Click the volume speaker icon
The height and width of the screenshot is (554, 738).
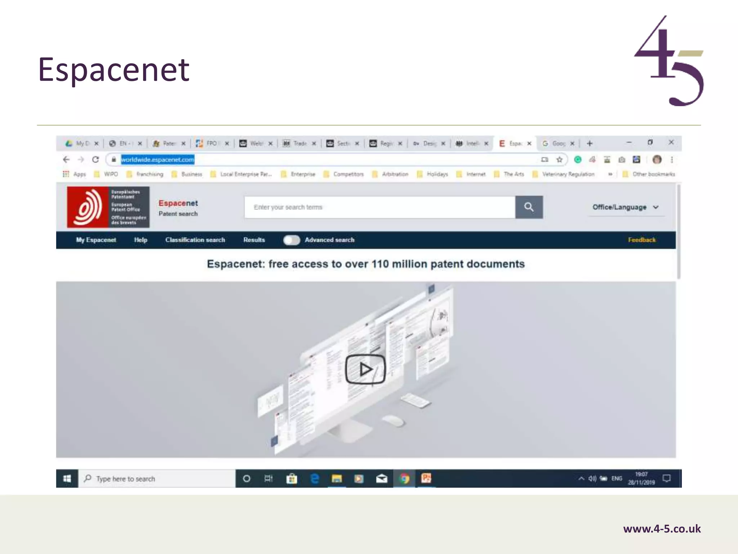point(592,479)
